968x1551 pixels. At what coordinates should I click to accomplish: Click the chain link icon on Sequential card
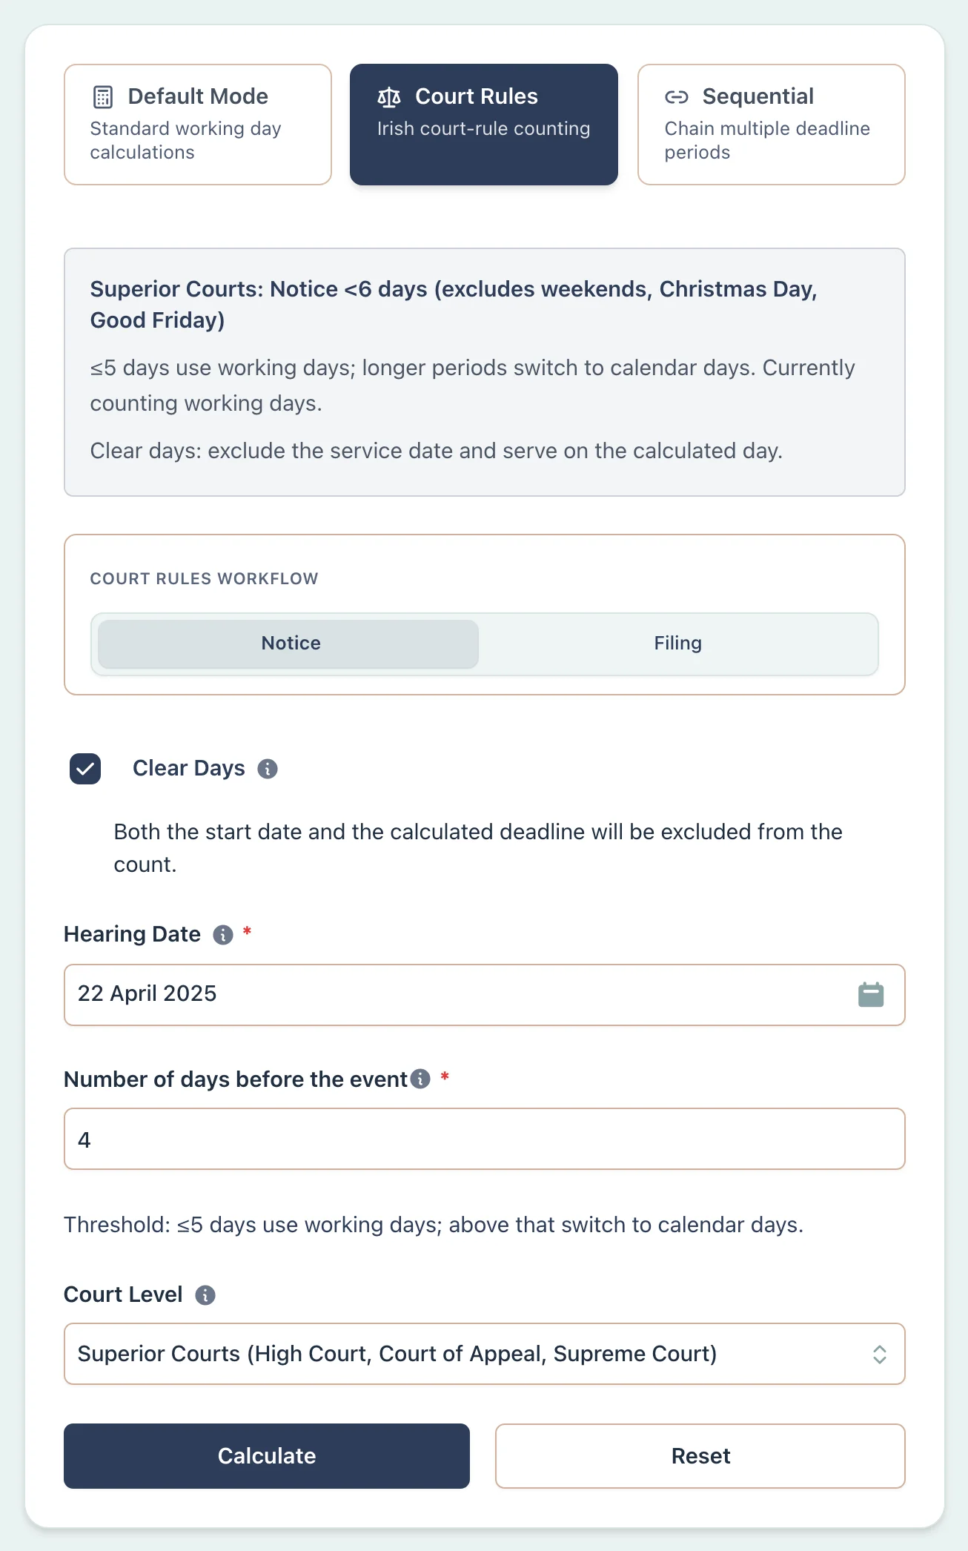tap(675, 96)
